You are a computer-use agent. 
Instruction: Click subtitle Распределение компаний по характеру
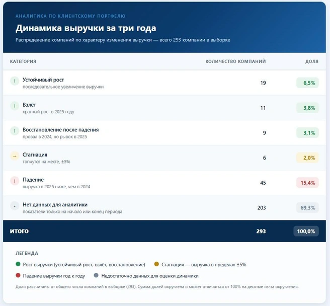123,40
